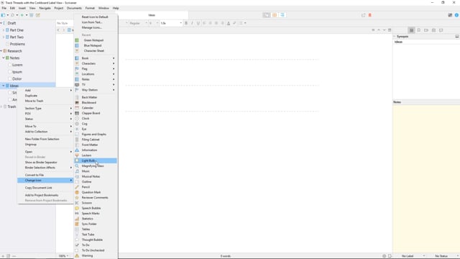Click the red bookmark toolbar icon

coord(370,15)
